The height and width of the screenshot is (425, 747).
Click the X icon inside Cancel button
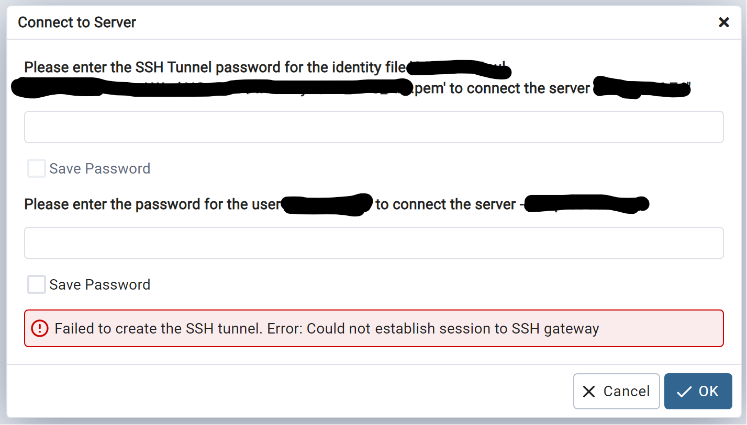click(x=589, y=392)
